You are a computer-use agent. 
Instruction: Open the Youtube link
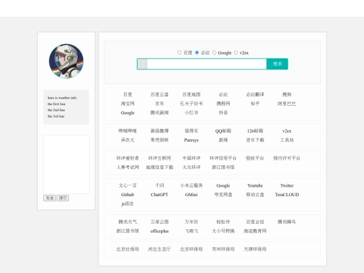tap(255, 185)
